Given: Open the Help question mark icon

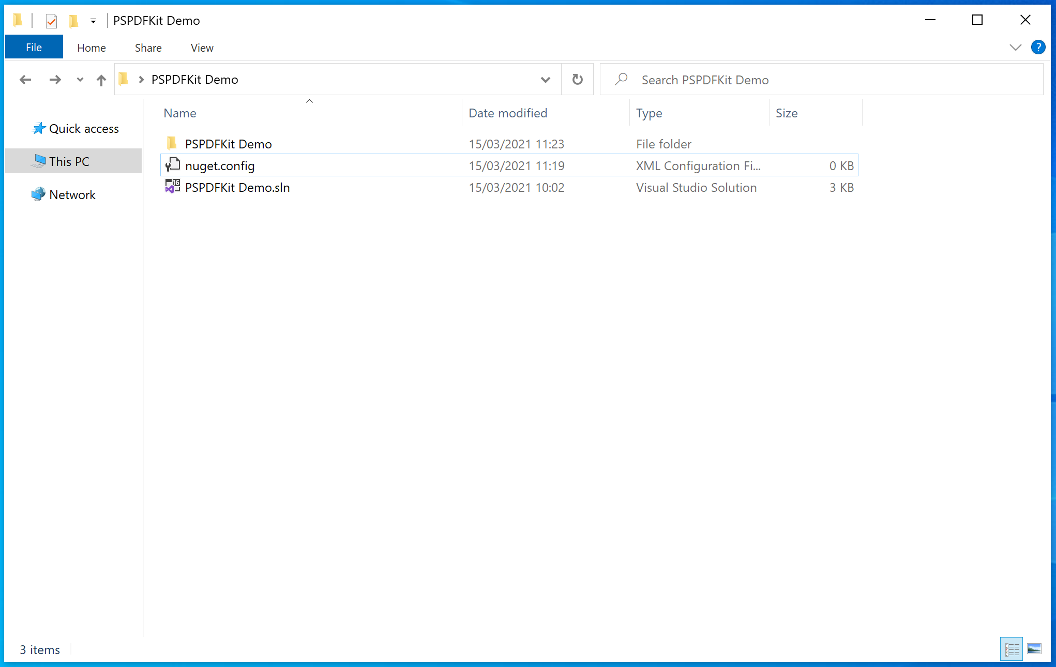Looking at the screenshot, I should [x=1038, y=48].
